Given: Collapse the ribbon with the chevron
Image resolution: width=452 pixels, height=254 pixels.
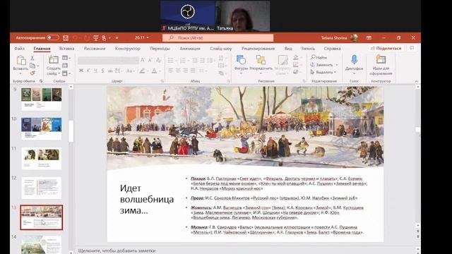Looking at the screenshot, I should click(416, 82).
